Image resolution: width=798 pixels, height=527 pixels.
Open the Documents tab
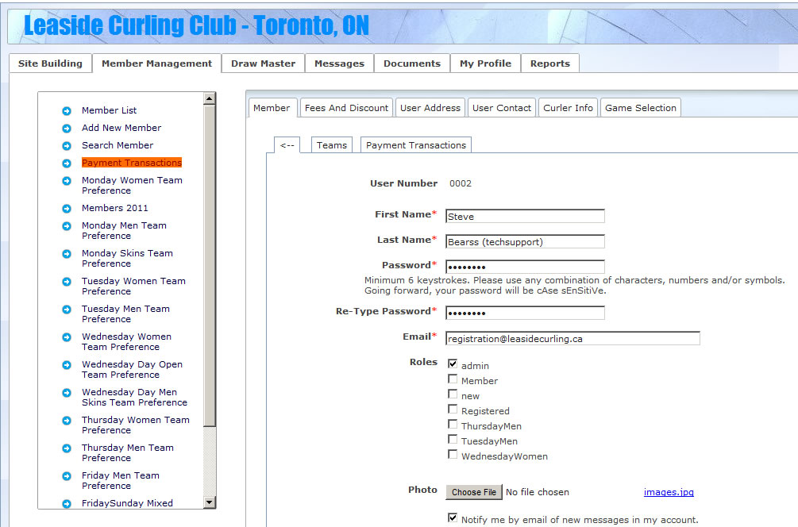pos(412,63)
